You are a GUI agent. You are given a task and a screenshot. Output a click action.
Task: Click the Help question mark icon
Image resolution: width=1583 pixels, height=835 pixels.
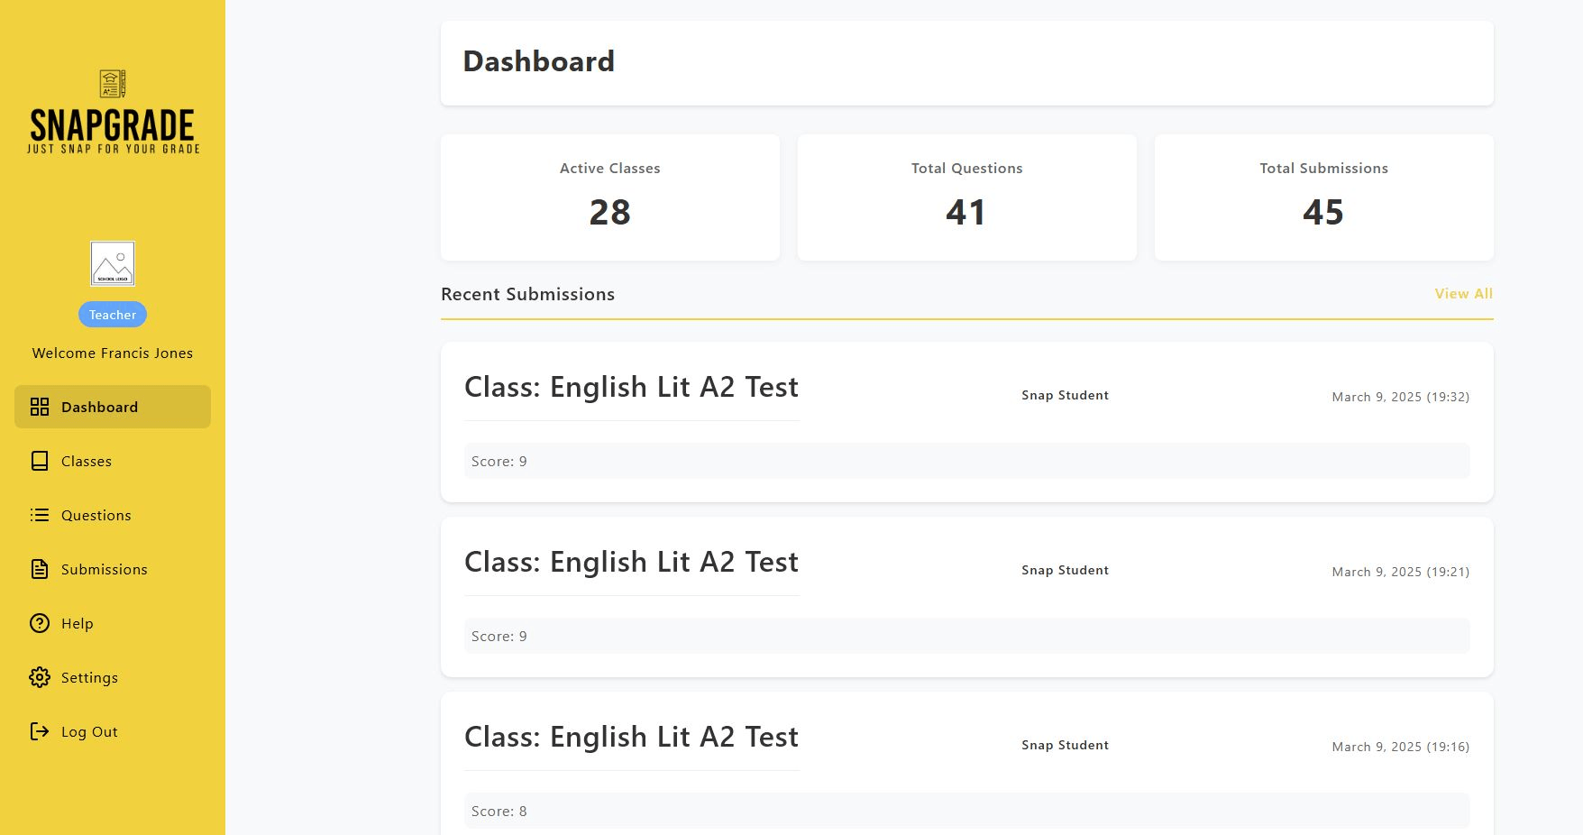(40, 623)
